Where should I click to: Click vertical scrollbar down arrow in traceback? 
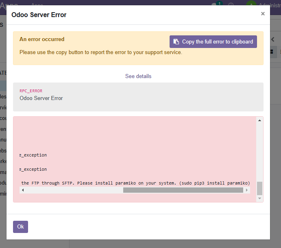point(259,198)
